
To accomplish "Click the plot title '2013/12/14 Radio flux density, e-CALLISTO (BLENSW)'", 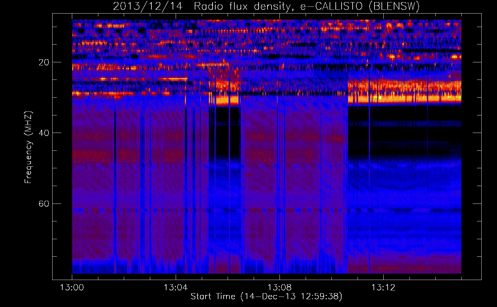I will pyautogui.click(x=266, y=6).
